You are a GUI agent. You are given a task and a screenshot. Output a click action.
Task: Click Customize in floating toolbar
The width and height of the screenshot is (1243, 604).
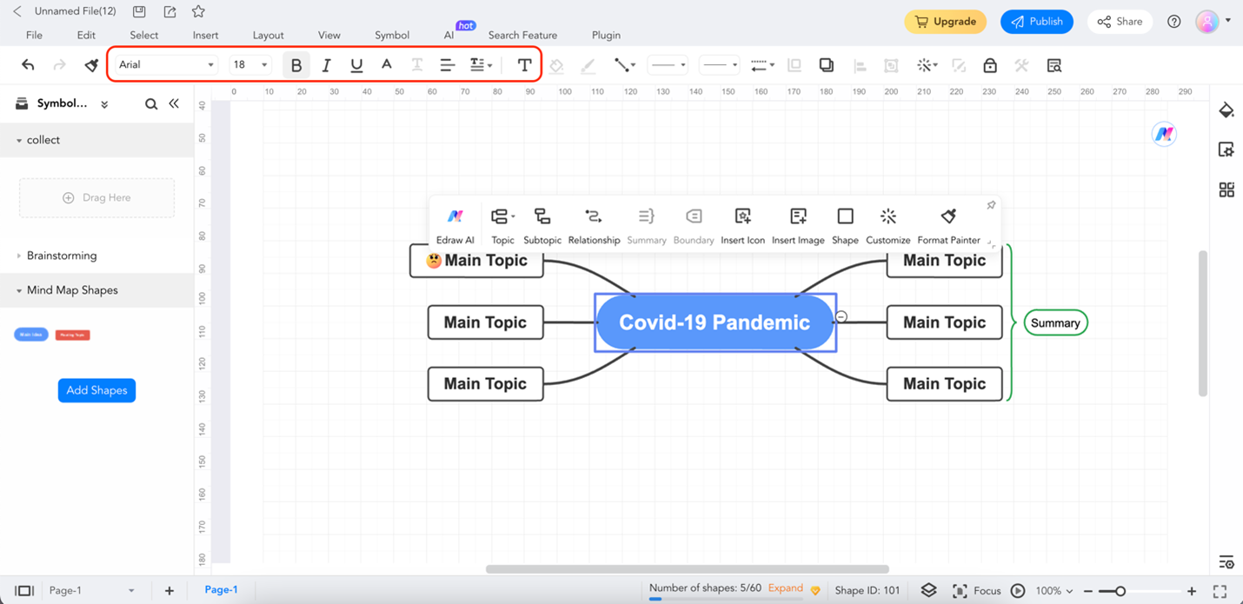(x=888, y=226)
